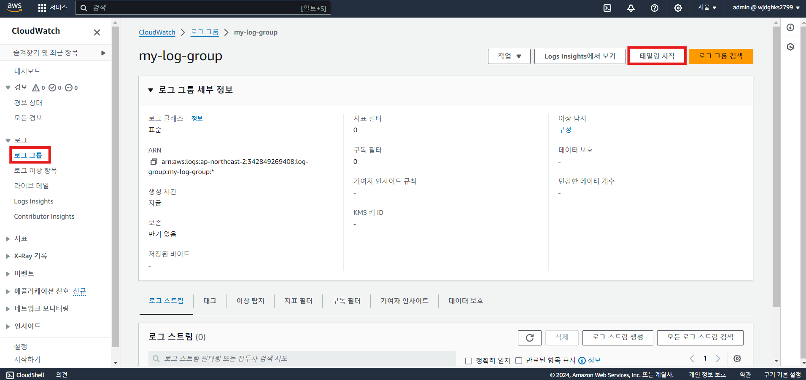Click the search magnifier icon in top bar
This screenshot has height=380, width=806.
84,8
